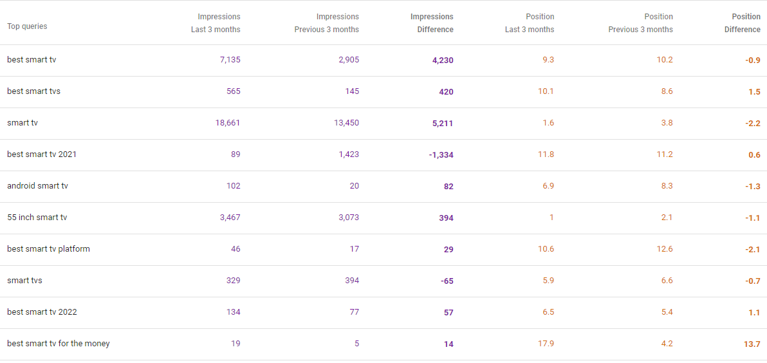The height and width of the screenshot is (363, 767).
Task: Click 'best smart tv for the money' query
Action: pyautogui.click(x=59, y=344)
